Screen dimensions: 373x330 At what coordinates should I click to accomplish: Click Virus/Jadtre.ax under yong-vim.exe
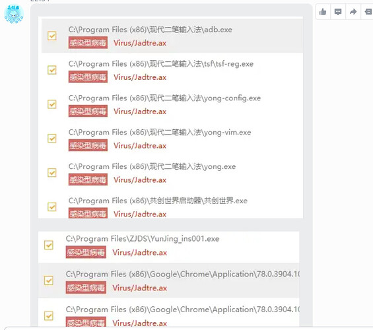point(140,145)
